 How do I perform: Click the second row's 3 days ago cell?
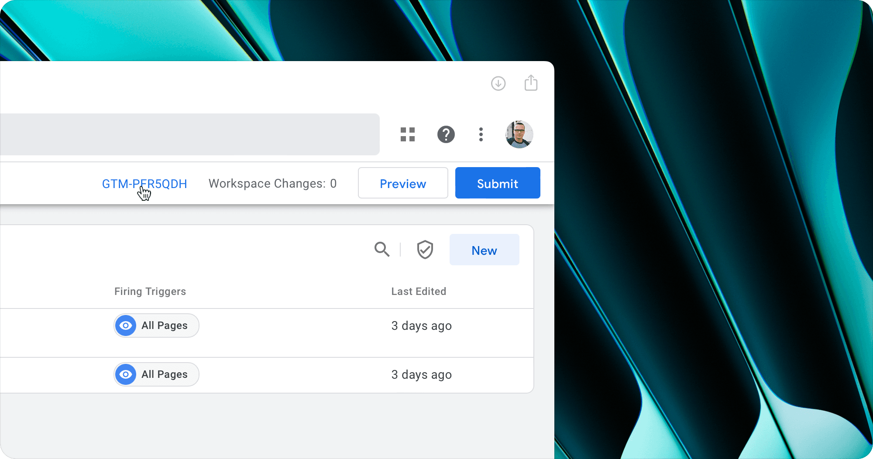[421, 375]
